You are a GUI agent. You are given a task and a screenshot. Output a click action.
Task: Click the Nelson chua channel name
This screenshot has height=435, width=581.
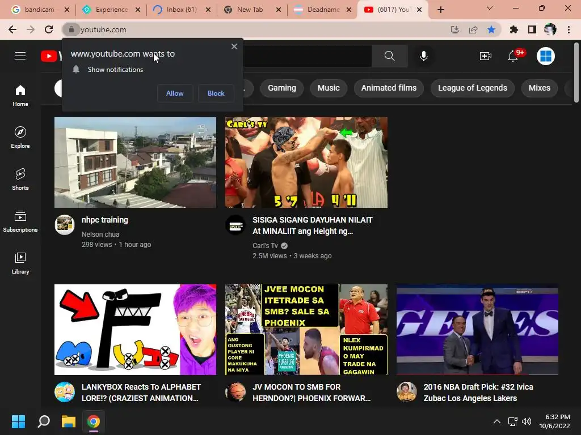pyautogui.click(x=100, y=234)
